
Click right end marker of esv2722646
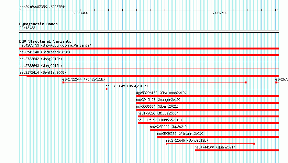coord(254,144)
